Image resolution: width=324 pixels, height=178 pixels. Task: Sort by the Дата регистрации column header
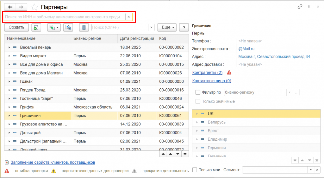coord(137,39)
